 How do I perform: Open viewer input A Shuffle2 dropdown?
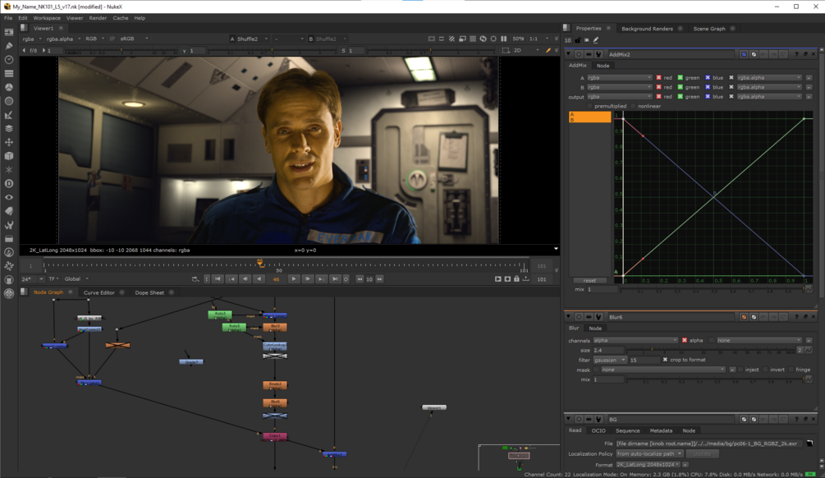coord(252,39)
